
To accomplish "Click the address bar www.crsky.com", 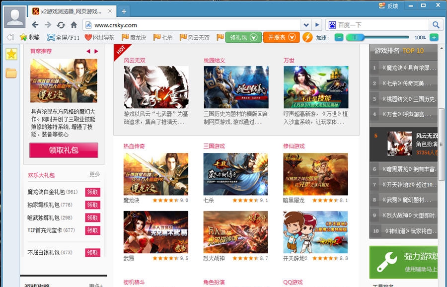I will (193, 25).
